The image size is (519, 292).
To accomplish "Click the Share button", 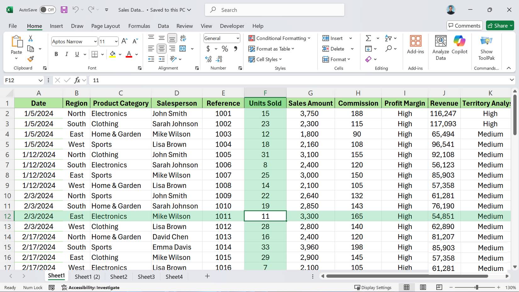I will pos(500,25).
